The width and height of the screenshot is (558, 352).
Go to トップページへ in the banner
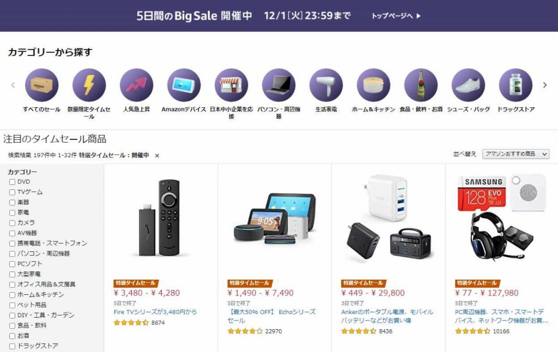396,16
